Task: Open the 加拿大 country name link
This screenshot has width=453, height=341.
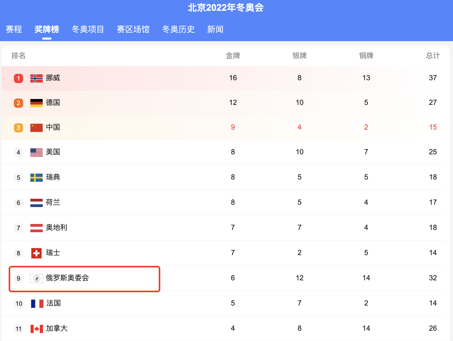Action: coord(57,328)
